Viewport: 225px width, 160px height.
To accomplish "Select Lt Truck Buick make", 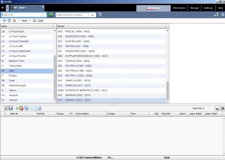I will [x=27, y=31].
